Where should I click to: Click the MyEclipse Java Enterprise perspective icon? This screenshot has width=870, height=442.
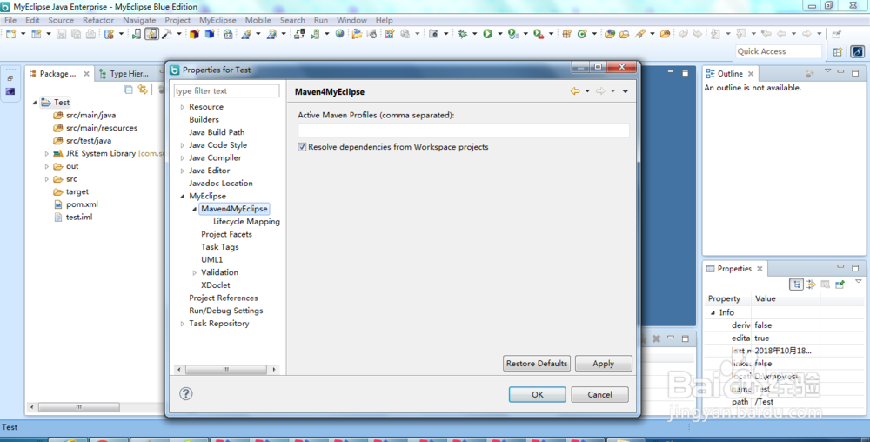tap(858, 51)
